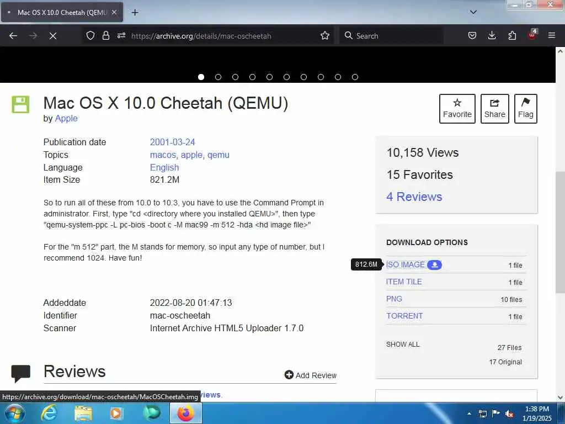The height and width of the screenshot is (424, 565).
Task: Open uBlock Origin extension icon
Action: coord(532,35)
